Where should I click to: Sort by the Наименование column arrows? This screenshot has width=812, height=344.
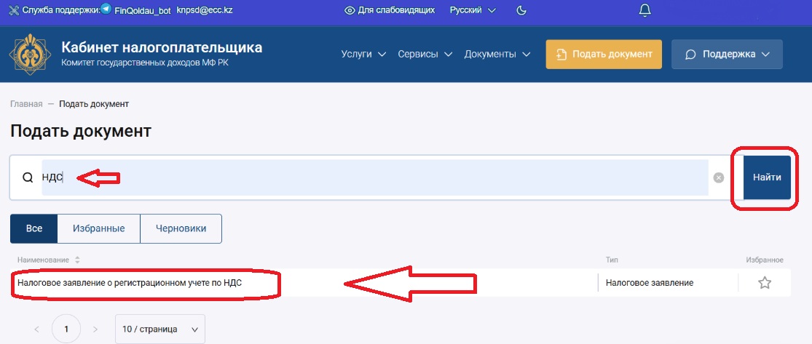tap(77, 260)
